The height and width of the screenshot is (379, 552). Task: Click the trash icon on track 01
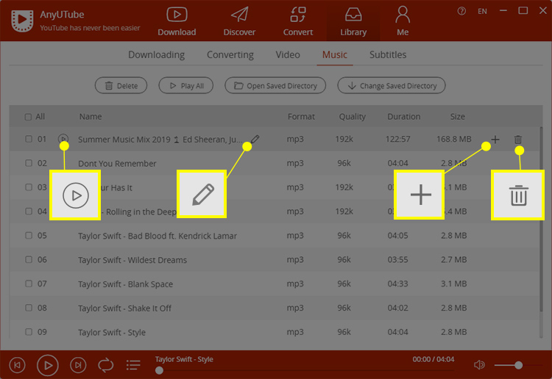[518, 140]
